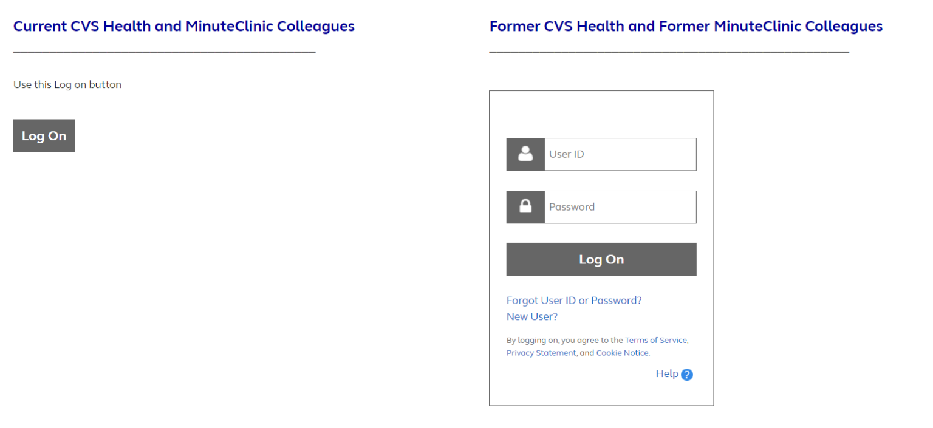The image size is (933, 428).
Task: Click the Current CVS Health and MinuteClinic Colleagues heading
Action: (184, 26)
